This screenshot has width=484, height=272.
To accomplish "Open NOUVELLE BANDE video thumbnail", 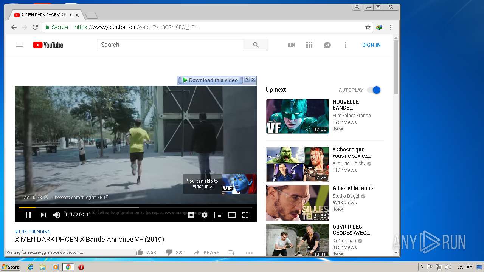I will (x=298, y=116).
